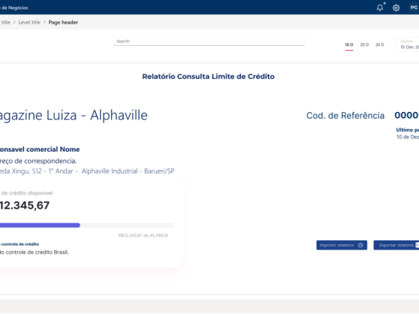Open settings gear icon
The height and width of the screenshot is (314, 419).
pos(396,8)
